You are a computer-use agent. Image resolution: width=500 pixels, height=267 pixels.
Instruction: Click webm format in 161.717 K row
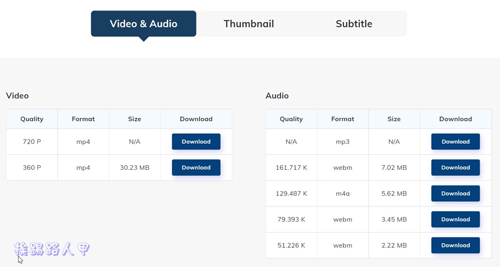343,168
